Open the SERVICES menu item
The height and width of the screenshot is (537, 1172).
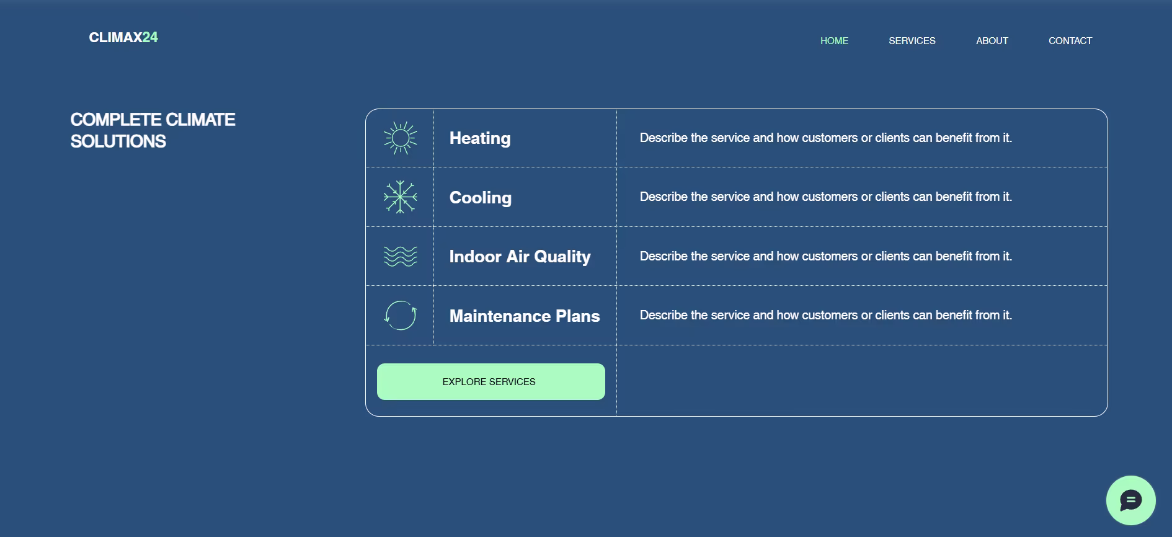[x=912, y=40]
